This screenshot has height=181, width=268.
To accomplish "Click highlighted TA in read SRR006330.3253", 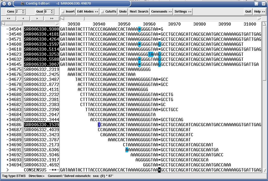I will point(151,54).
